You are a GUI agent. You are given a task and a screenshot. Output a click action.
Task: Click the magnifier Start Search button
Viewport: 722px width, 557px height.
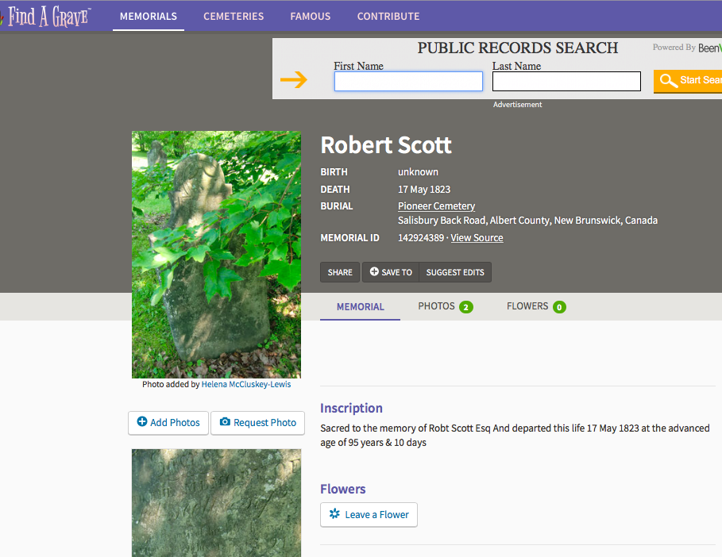pos(688,80)
